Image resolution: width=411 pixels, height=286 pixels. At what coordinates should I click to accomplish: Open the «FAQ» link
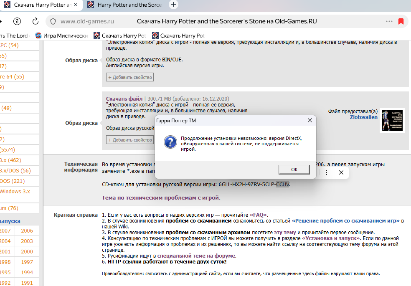(x=258, y=215)
